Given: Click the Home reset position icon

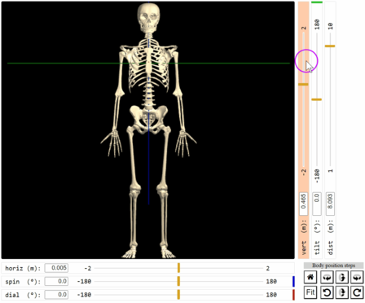Looking at the screenshot, I should pos(310,278).
